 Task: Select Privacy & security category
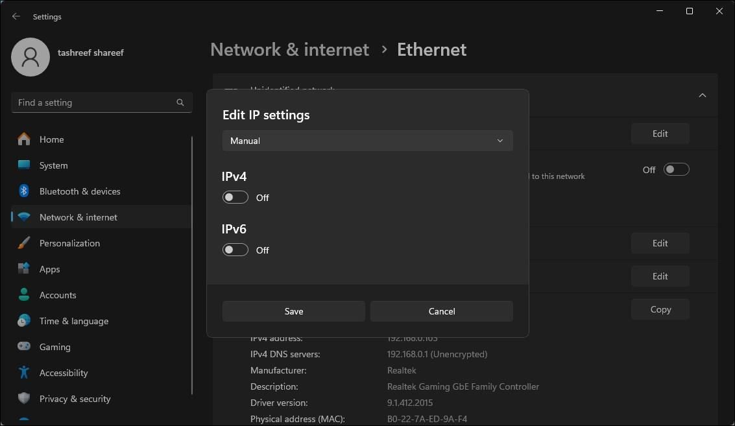point(75,399)
